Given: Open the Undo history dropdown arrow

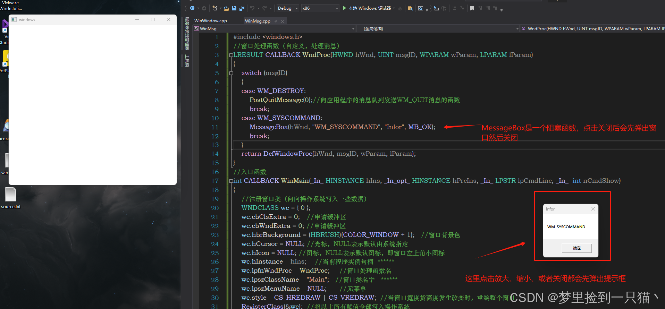Looking at the screenshot, I should (x=258, y=8).
